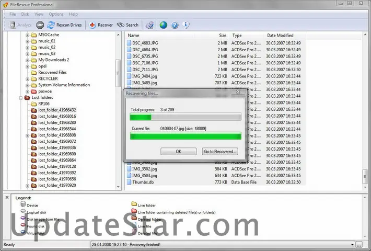
Task: Click lost_folder_41970392 deleted folder icon
Action: [34, 173]
